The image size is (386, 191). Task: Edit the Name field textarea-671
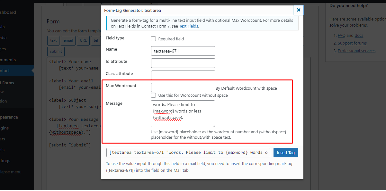tap(183, 51)
